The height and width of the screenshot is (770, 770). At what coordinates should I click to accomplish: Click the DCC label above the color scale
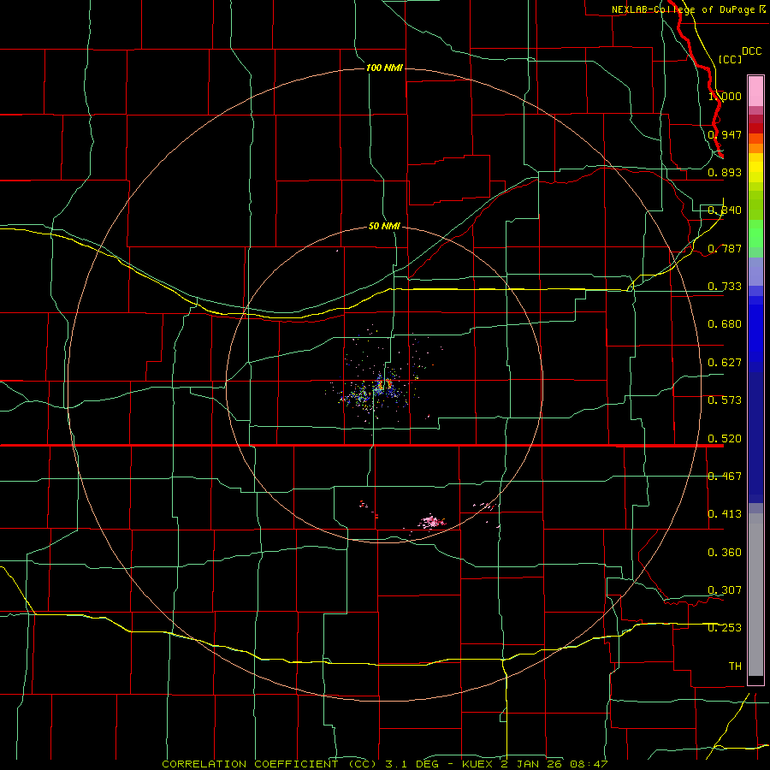752,51
